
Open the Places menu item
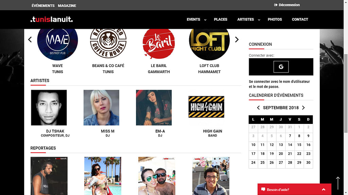[x=220, y=19]
